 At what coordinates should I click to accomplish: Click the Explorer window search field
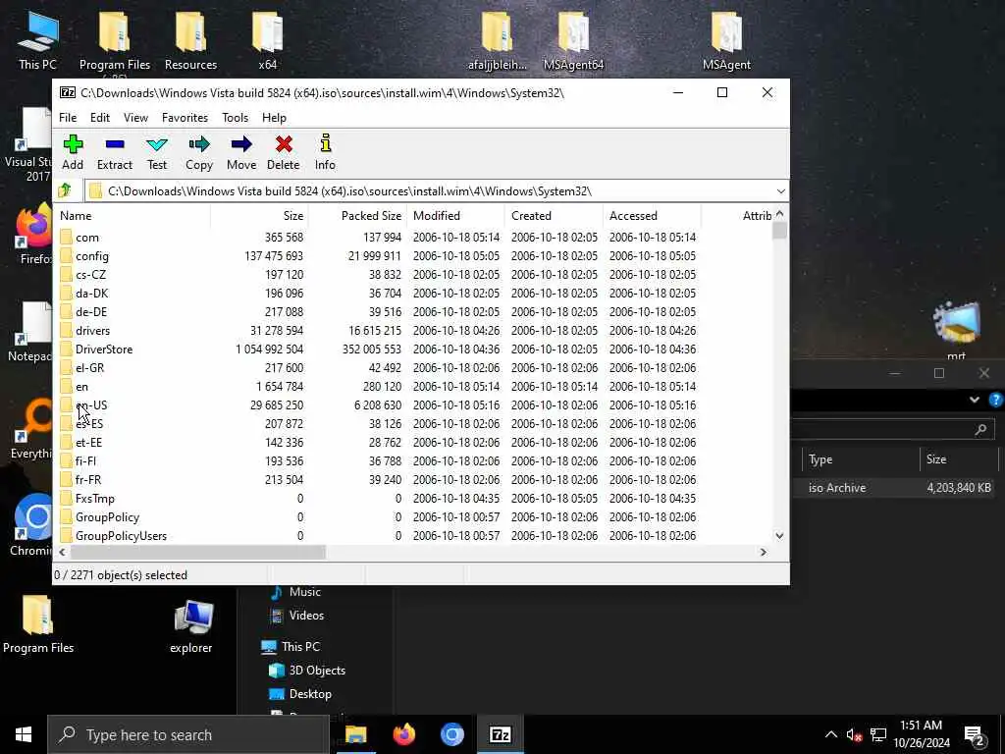(892, 429)
